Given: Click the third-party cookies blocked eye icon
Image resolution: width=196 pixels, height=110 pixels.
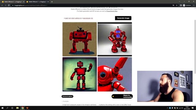Looking at the screenshot, I should (173, 5).
